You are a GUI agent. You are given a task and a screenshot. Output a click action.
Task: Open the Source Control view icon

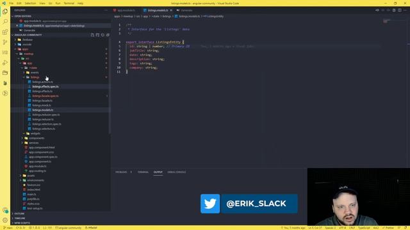pos(5,42)
